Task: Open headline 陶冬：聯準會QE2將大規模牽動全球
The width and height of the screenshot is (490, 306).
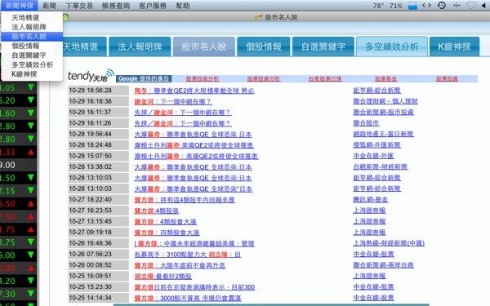Action: click(x=194, y=91)
